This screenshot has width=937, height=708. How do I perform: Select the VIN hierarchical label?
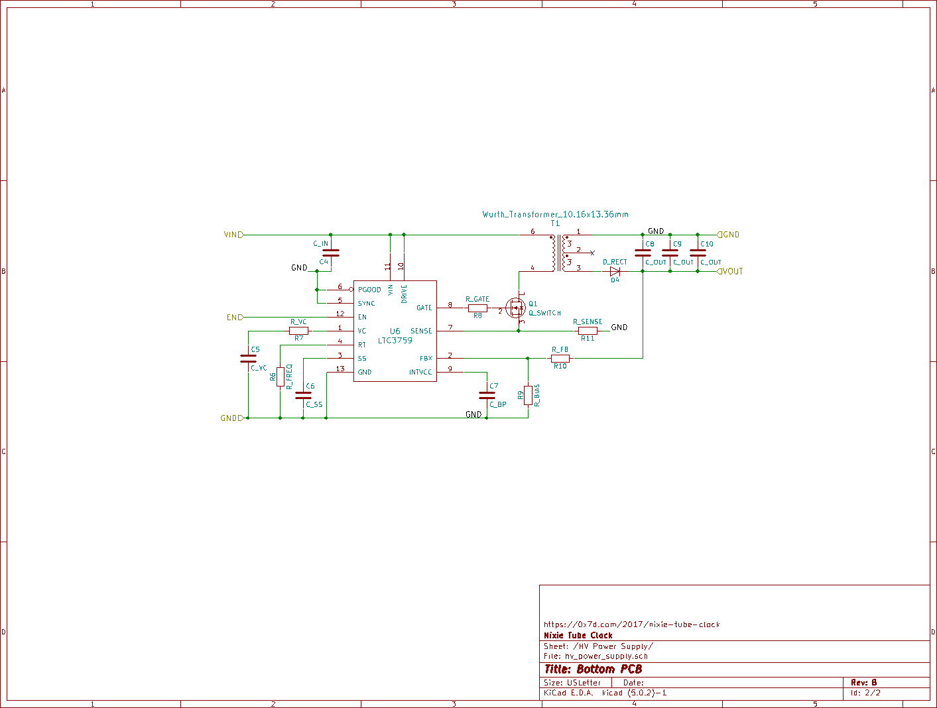(x=233, y=235)
